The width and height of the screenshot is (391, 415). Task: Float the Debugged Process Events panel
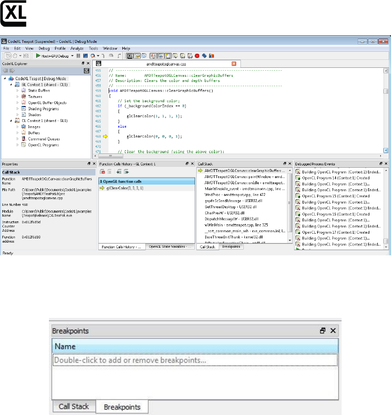(x=381, y=164)
